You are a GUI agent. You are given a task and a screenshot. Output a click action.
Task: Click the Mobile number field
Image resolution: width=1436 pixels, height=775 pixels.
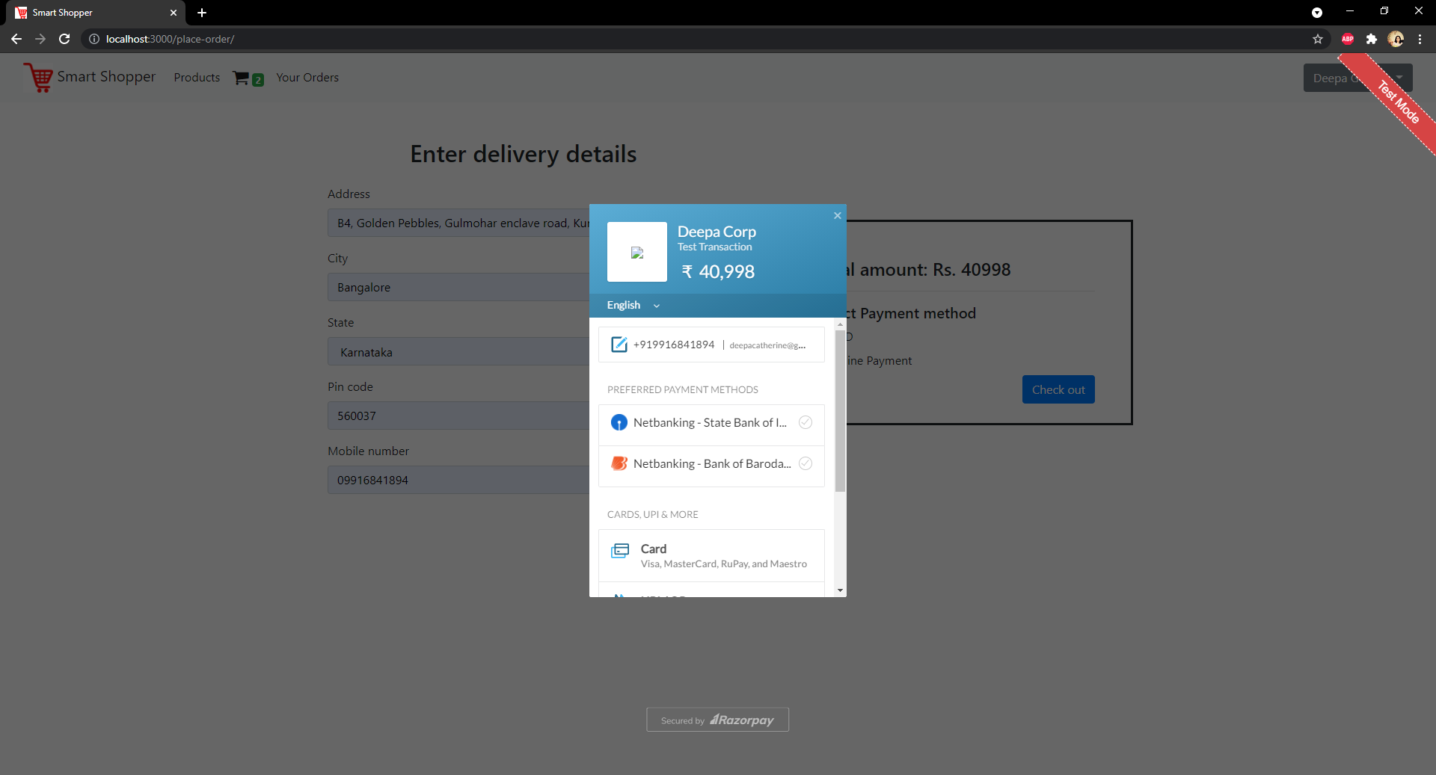click(458, 480)
